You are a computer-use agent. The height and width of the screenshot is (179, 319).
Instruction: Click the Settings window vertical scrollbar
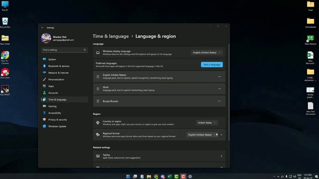tap(229, 92)
